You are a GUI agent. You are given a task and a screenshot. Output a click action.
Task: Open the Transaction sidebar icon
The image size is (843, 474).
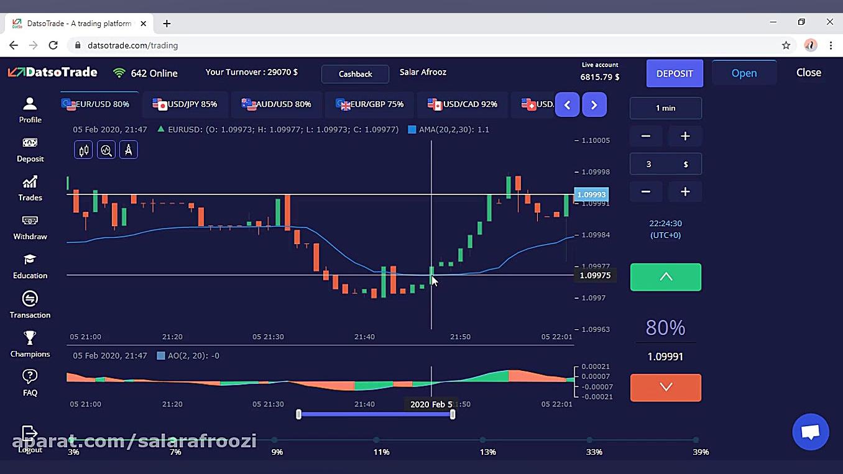coord(30,299)
